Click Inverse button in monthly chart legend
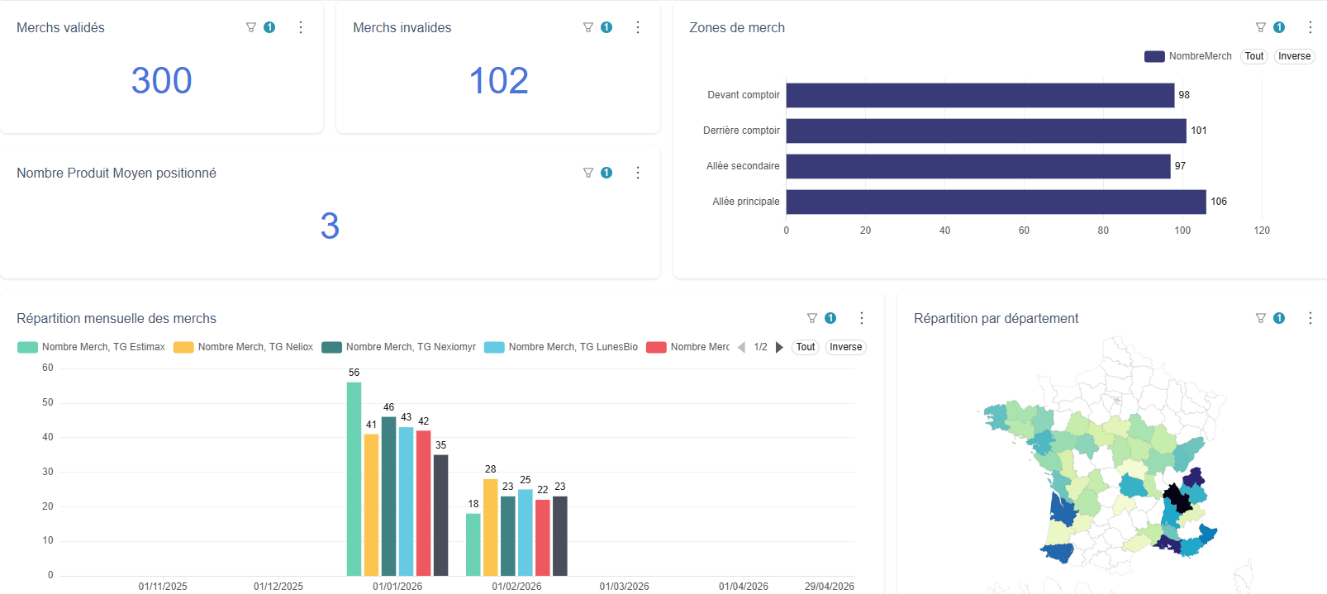The width and height of the screenshot is (1327, 594). click(x=845, y=347)
